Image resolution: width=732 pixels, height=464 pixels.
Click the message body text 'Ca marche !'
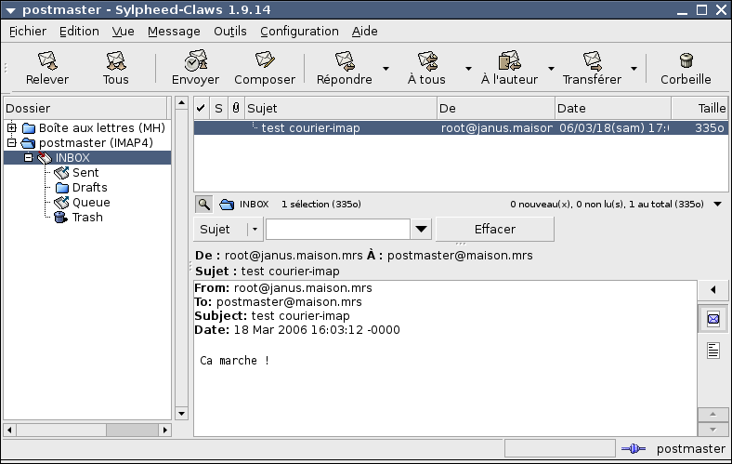[x=235, y=360]
